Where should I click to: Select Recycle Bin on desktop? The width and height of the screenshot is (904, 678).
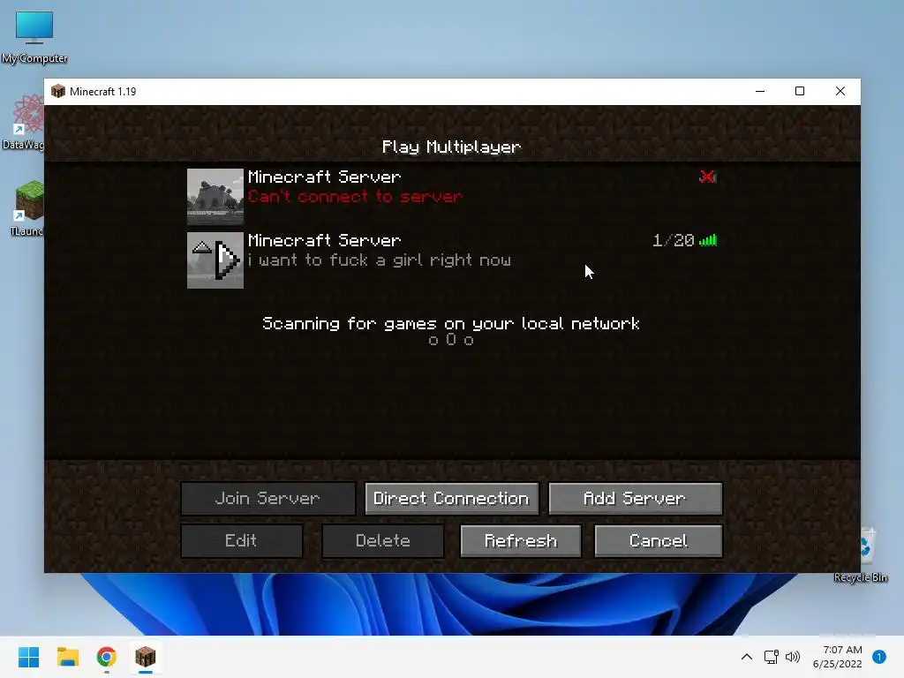click(x=861, y=554)
